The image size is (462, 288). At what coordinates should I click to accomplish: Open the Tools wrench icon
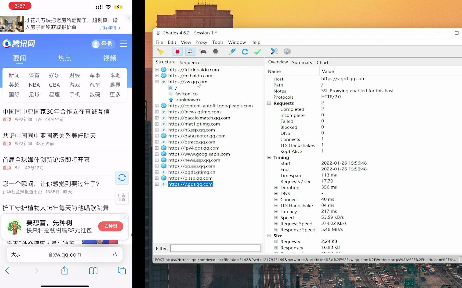pyautogui.click(x=274, y=51)
